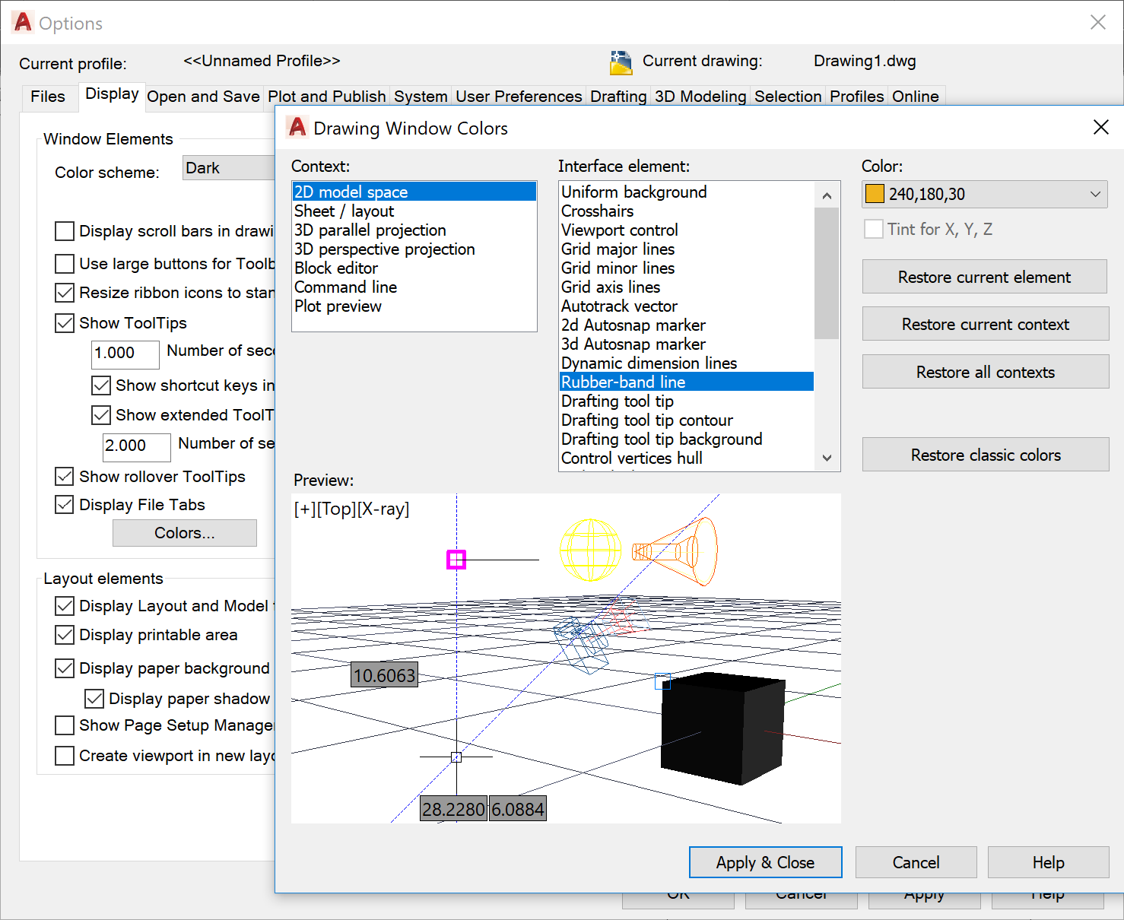The width and height of the screenshot is (1124, 920).
Task: Close the Drawing Window Colors dialog
Action: point(1100,128)
